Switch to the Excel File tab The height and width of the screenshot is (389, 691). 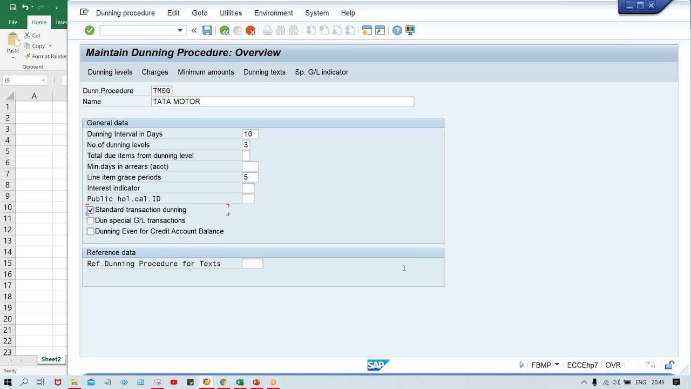tap(13, 22)
